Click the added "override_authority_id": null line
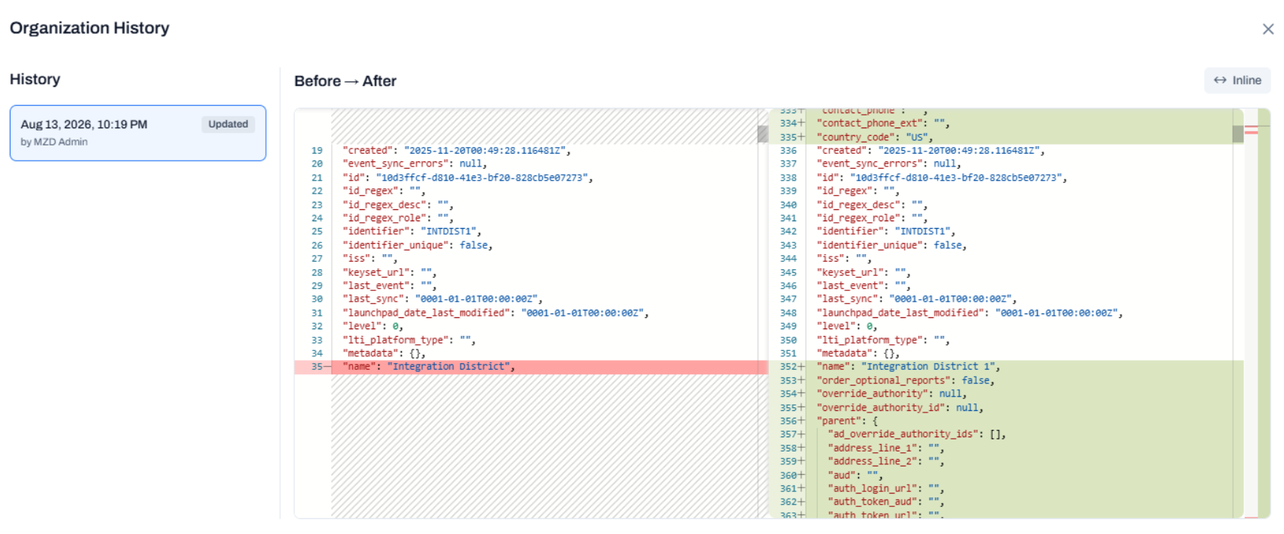Image resolution: width=1284 pixels, height=534 pixels. (x=900, y=407)
